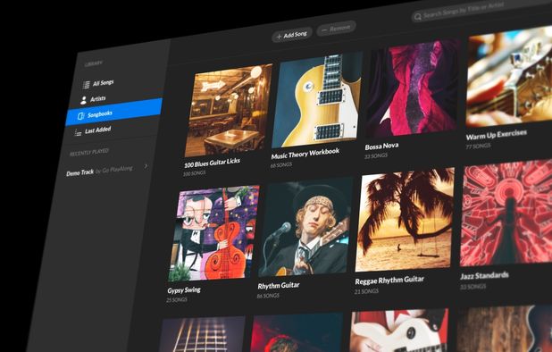552x352 pixels.
Task: Open the Reggae Rhythm Guitar cover
Action: [405, 219]
